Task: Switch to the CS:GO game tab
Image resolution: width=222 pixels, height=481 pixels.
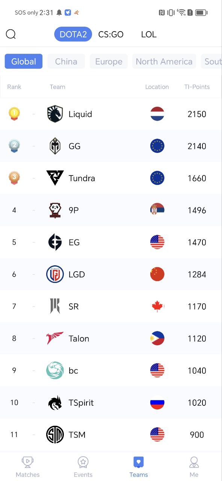Action: click(111, 34)
